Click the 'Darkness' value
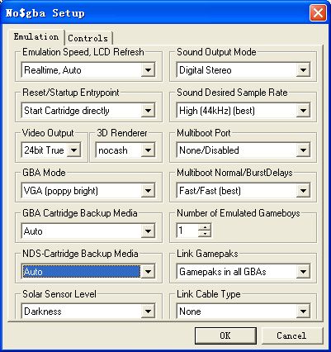Viewport: 331px width, 352px height. [x=43, y=312]
